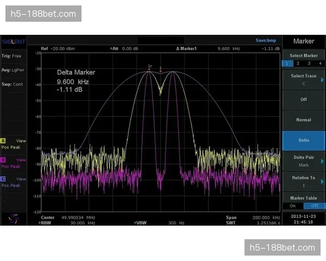The image size is (326, 261).
Task: Select the Delta marker mode softkey
Action: pos(303,140)
